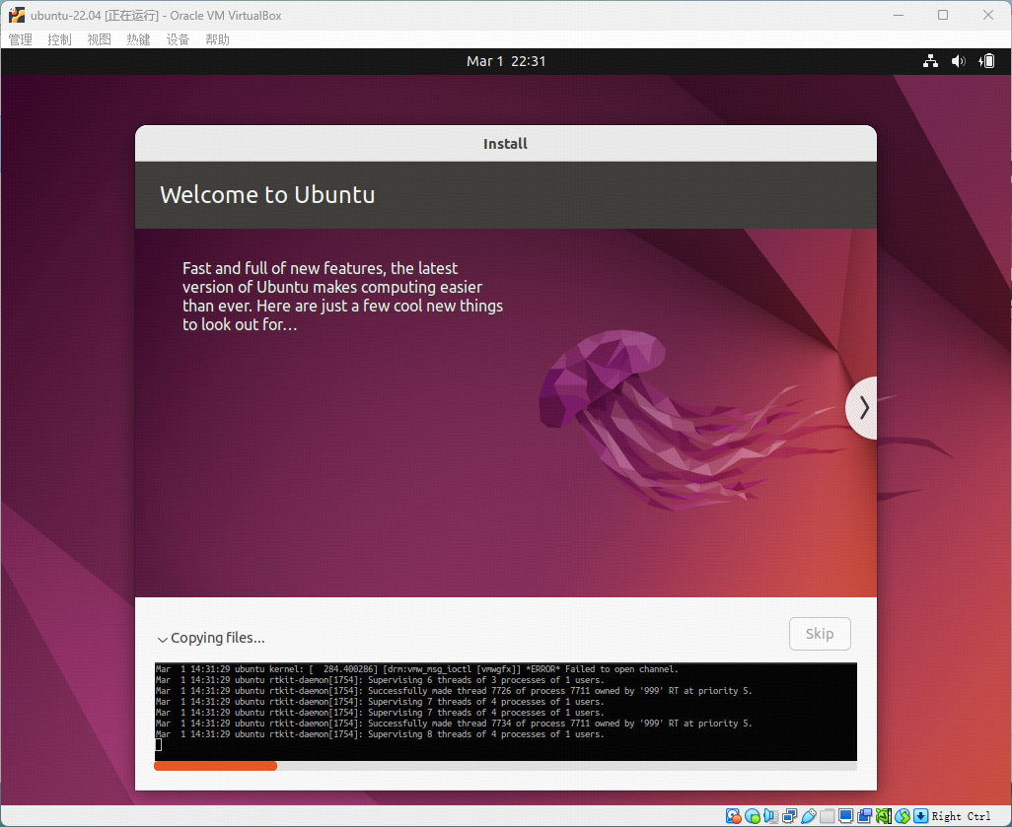Click the keyboard capture arrow icon

(920, 816)
